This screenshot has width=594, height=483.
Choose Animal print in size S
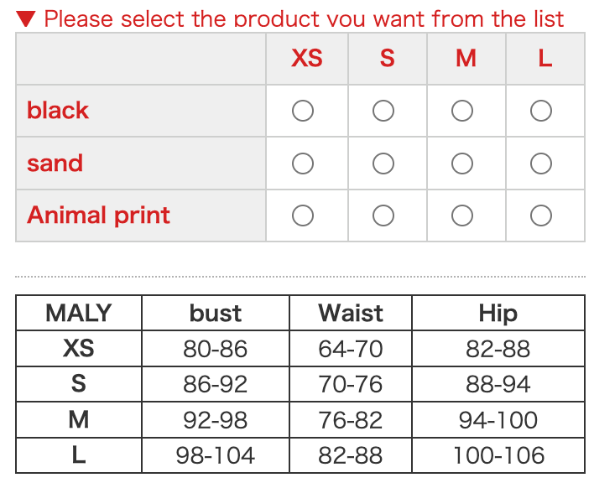pos(383,216)
